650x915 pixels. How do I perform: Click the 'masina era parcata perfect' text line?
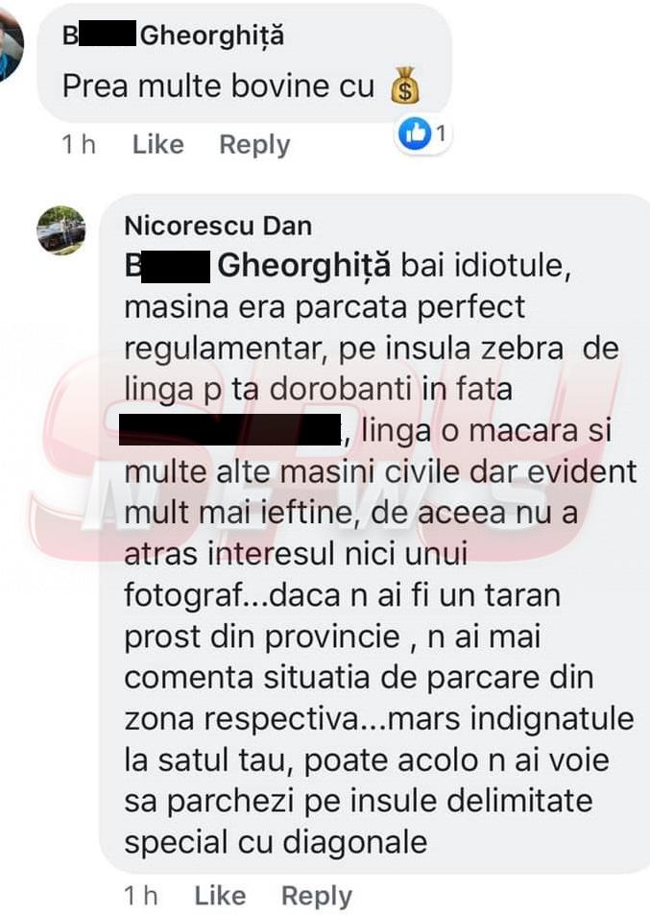[325, 307]
